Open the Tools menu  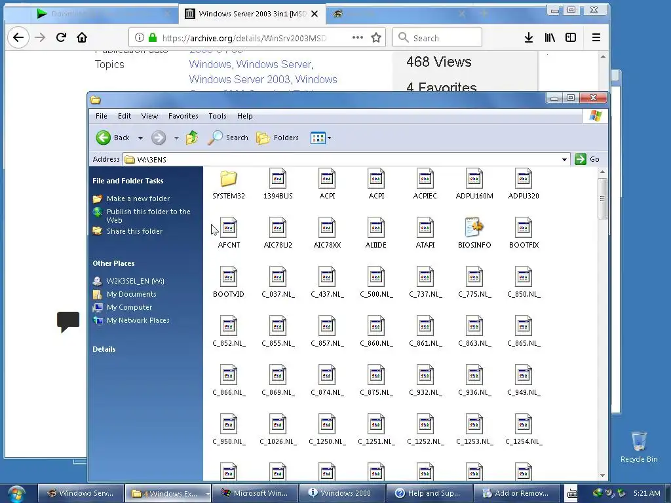click(218, 116)
